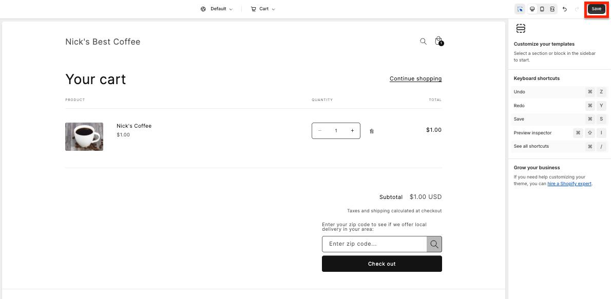Open the Default theme dropdown
Viewport: 611px width, 299px height.
click(217, 9)
